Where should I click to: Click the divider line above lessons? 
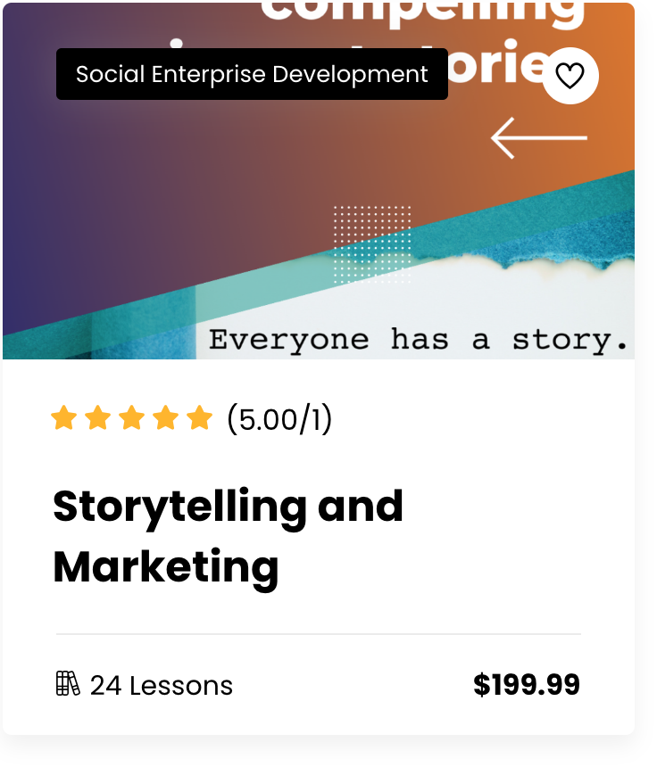tap(318, 634)
